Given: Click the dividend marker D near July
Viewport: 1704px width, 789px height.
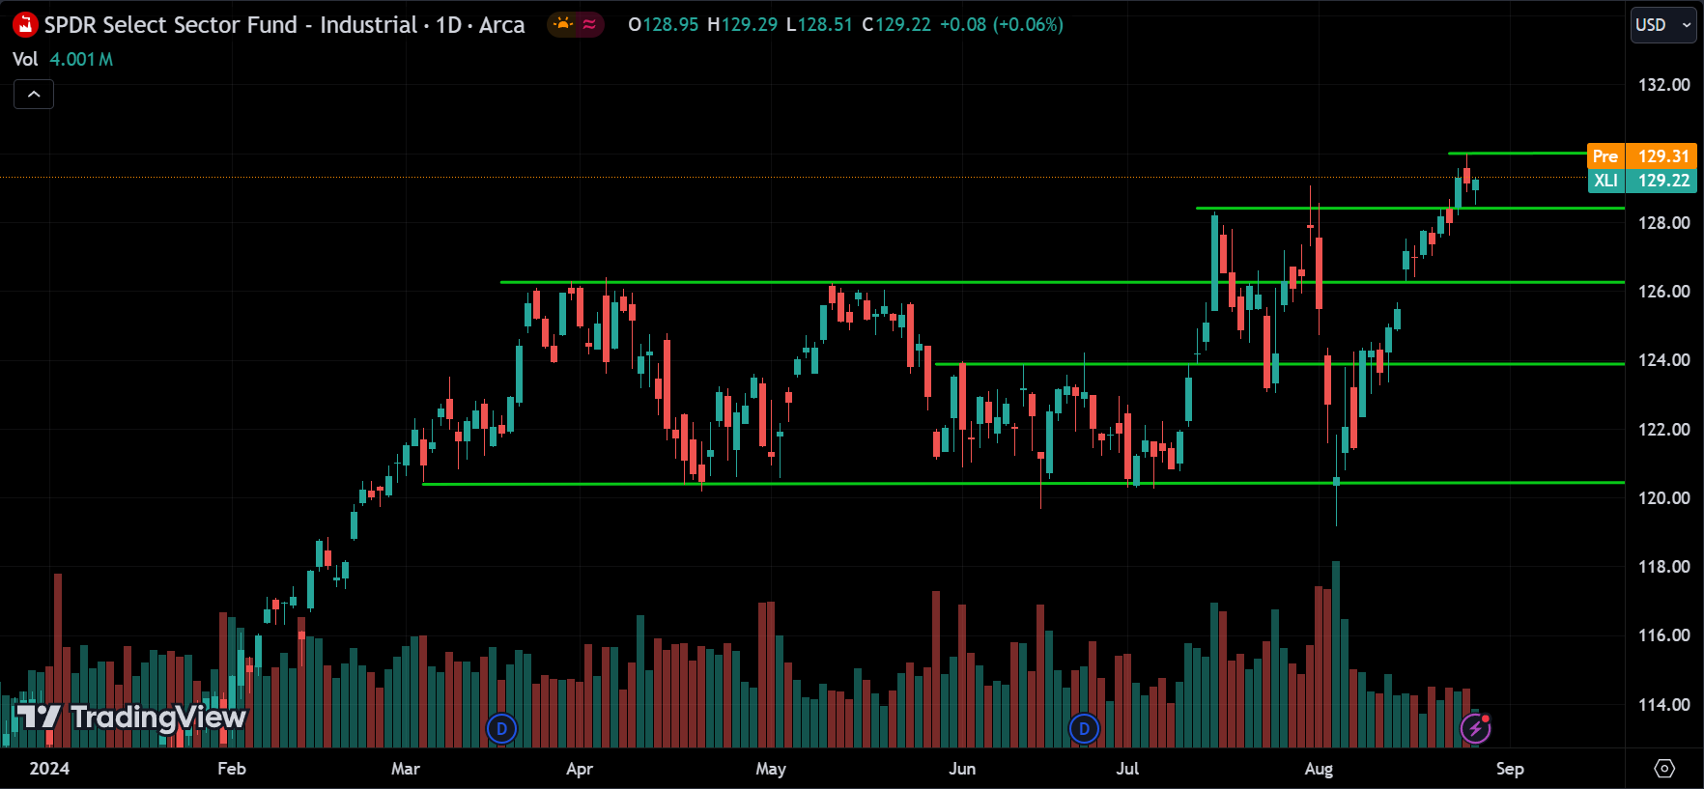Looking at the screenshot, I should 1084,728.
